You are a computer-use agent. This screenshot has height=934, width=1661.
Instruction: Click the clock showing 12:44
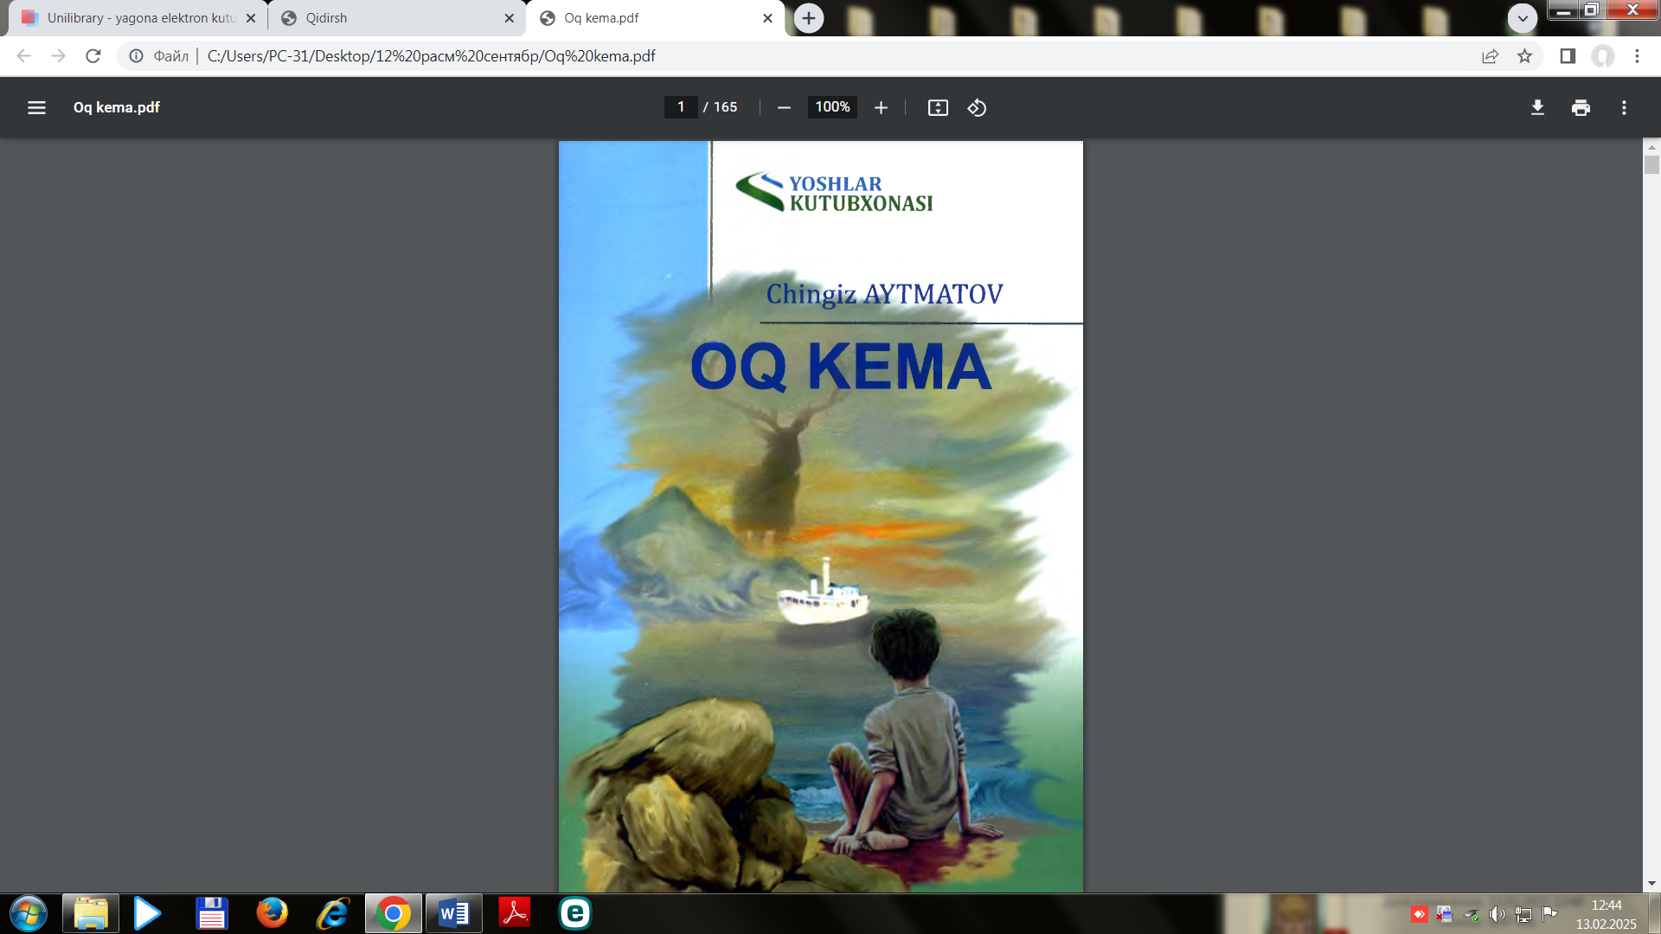(1606, 905)
